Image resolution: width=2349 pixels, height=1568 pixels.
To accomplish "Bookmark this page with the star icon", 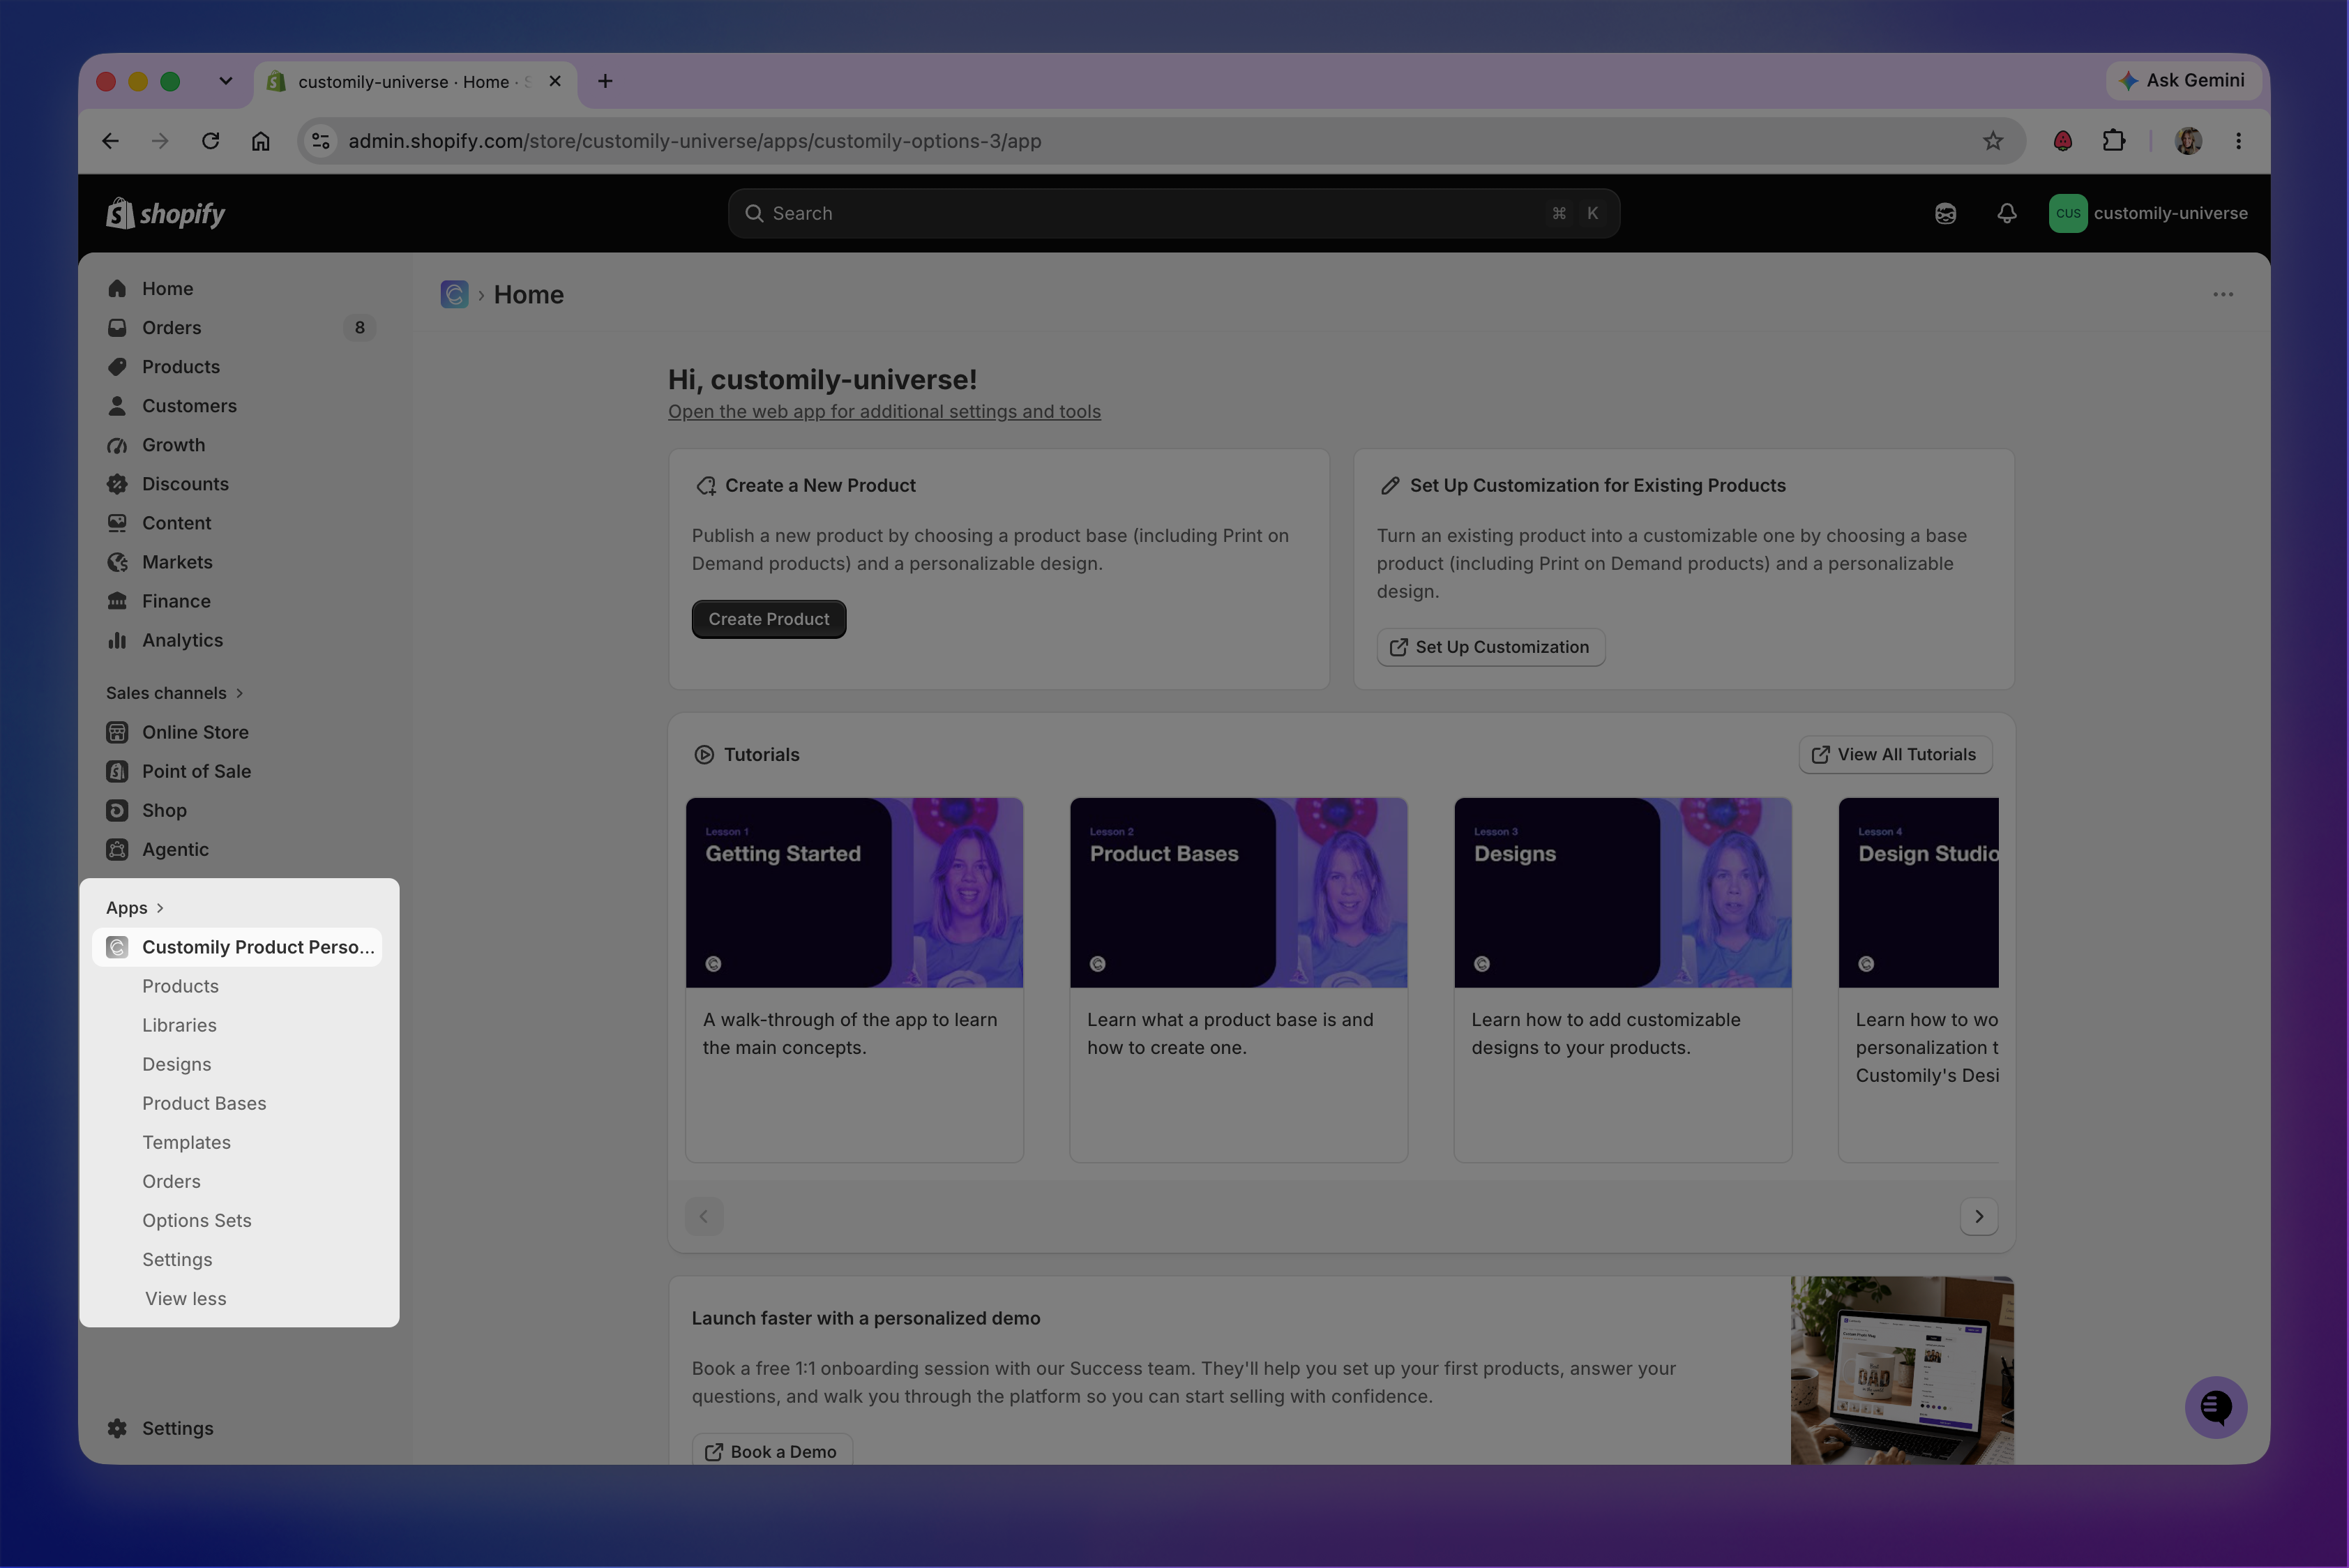I will tap(1992, 141).
